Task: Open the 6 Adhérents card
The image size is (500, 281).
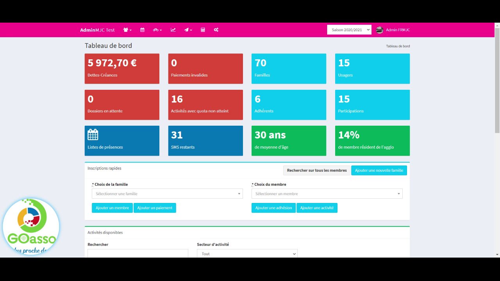Action: pyautogui.click(x=289, y=105)
